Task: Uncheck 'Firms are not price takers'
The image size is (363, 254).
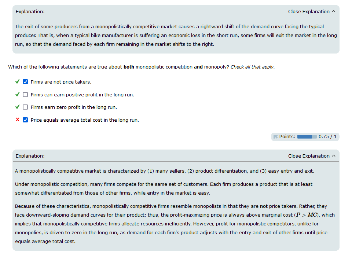Action: 25,82
